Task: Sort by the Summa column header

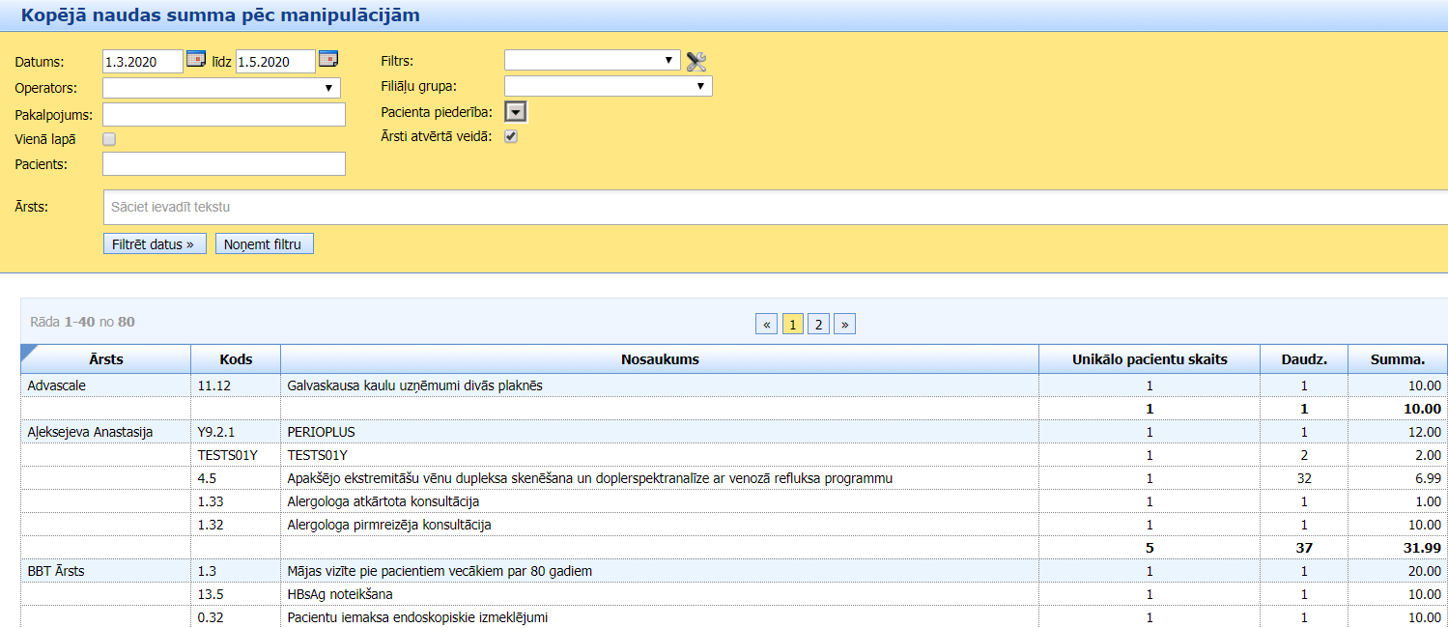Action: click(1397, 359)
